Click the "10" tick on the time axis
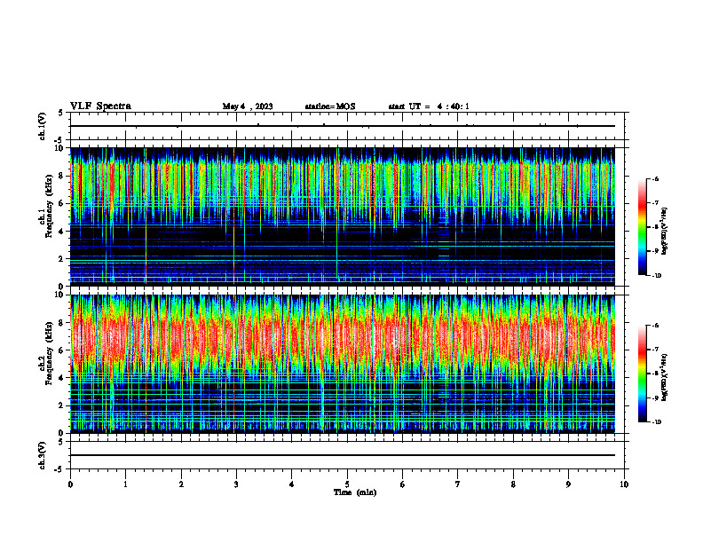The height and width of the screenshot is (543, 703). (x=624, y=484)
